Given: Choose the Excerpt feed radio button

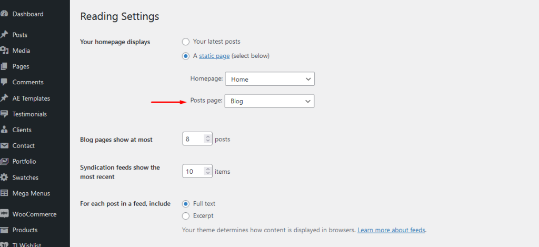Looking at the screenshot, I should point(186,216).
